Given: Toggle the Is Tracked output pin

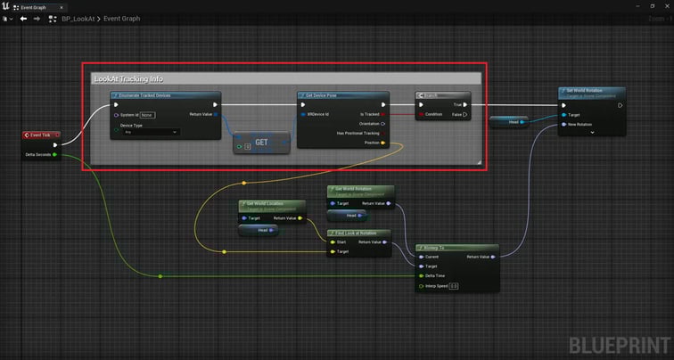Looking at the screenshot, I should pos(383,114).
